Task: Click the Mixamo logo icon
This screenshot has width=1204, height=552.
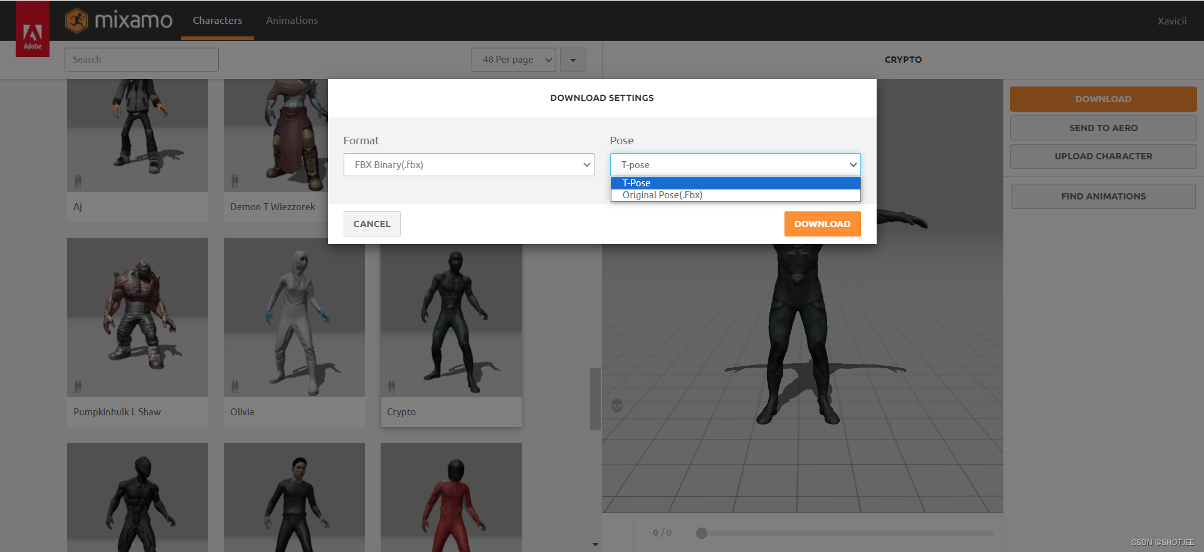Action: pos(77,21)
